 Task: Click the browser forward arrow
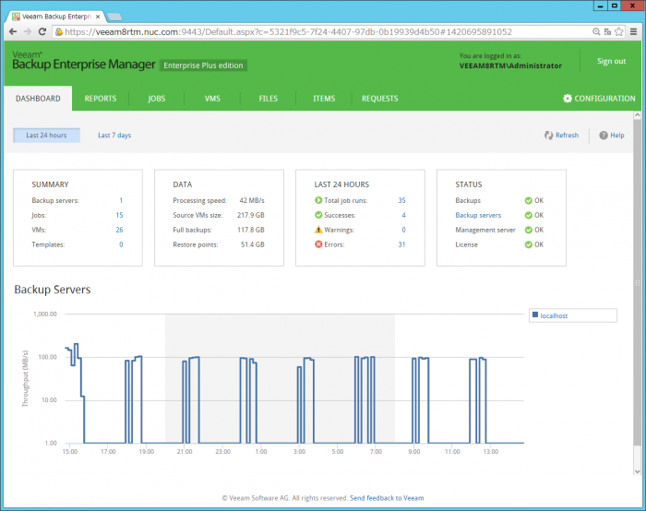pyautogui.click(x=27, y=31)
